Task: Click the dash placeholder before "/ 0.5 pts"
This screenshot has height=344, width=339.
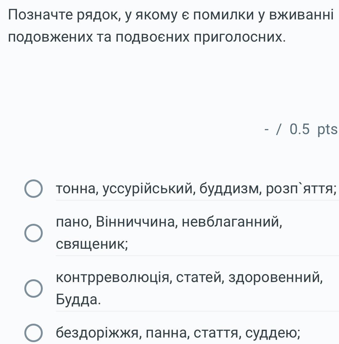Action: [x=266, y=130]
